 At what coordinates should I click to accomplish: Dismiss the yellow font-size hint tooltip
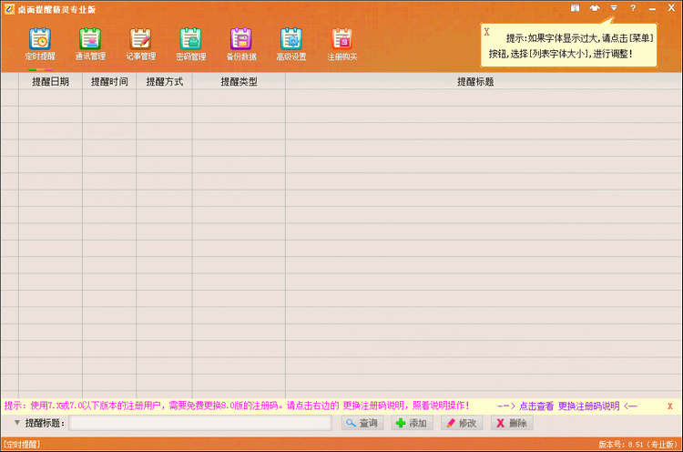coord(486,32)
